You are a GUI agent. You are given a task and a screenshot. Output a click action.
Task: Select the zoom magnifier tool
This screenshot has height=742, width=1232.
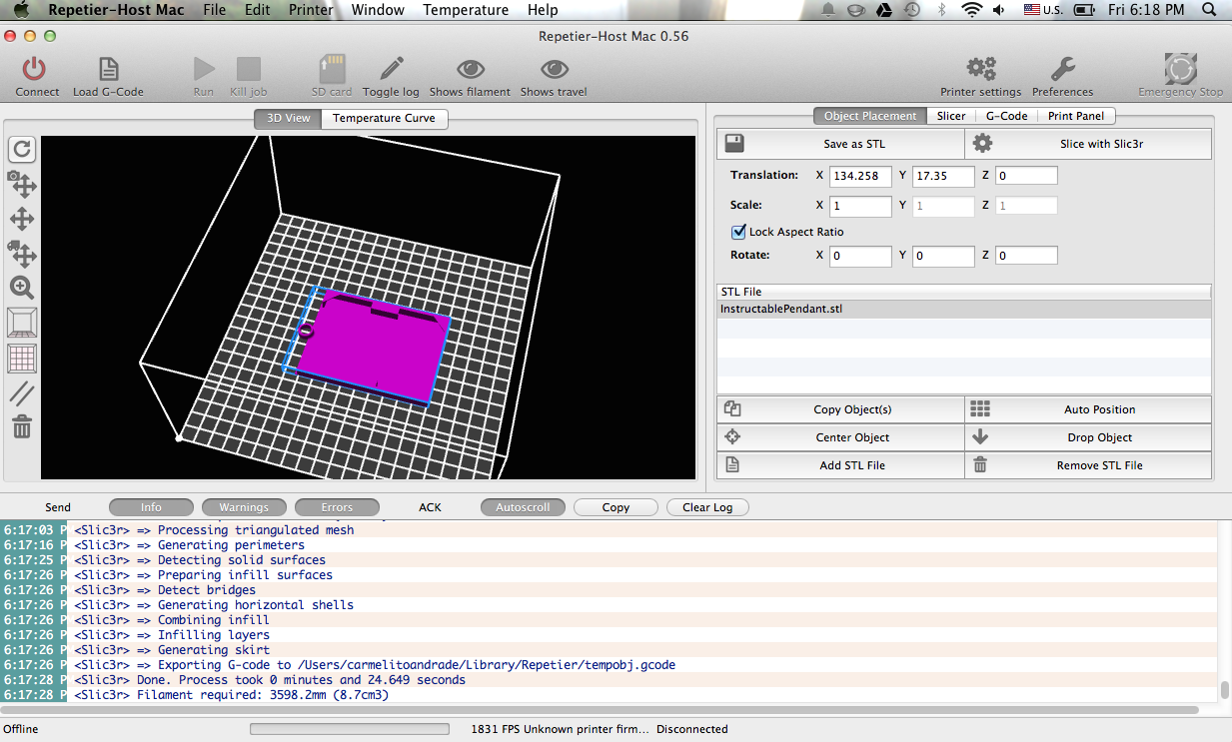click(22, 288)
